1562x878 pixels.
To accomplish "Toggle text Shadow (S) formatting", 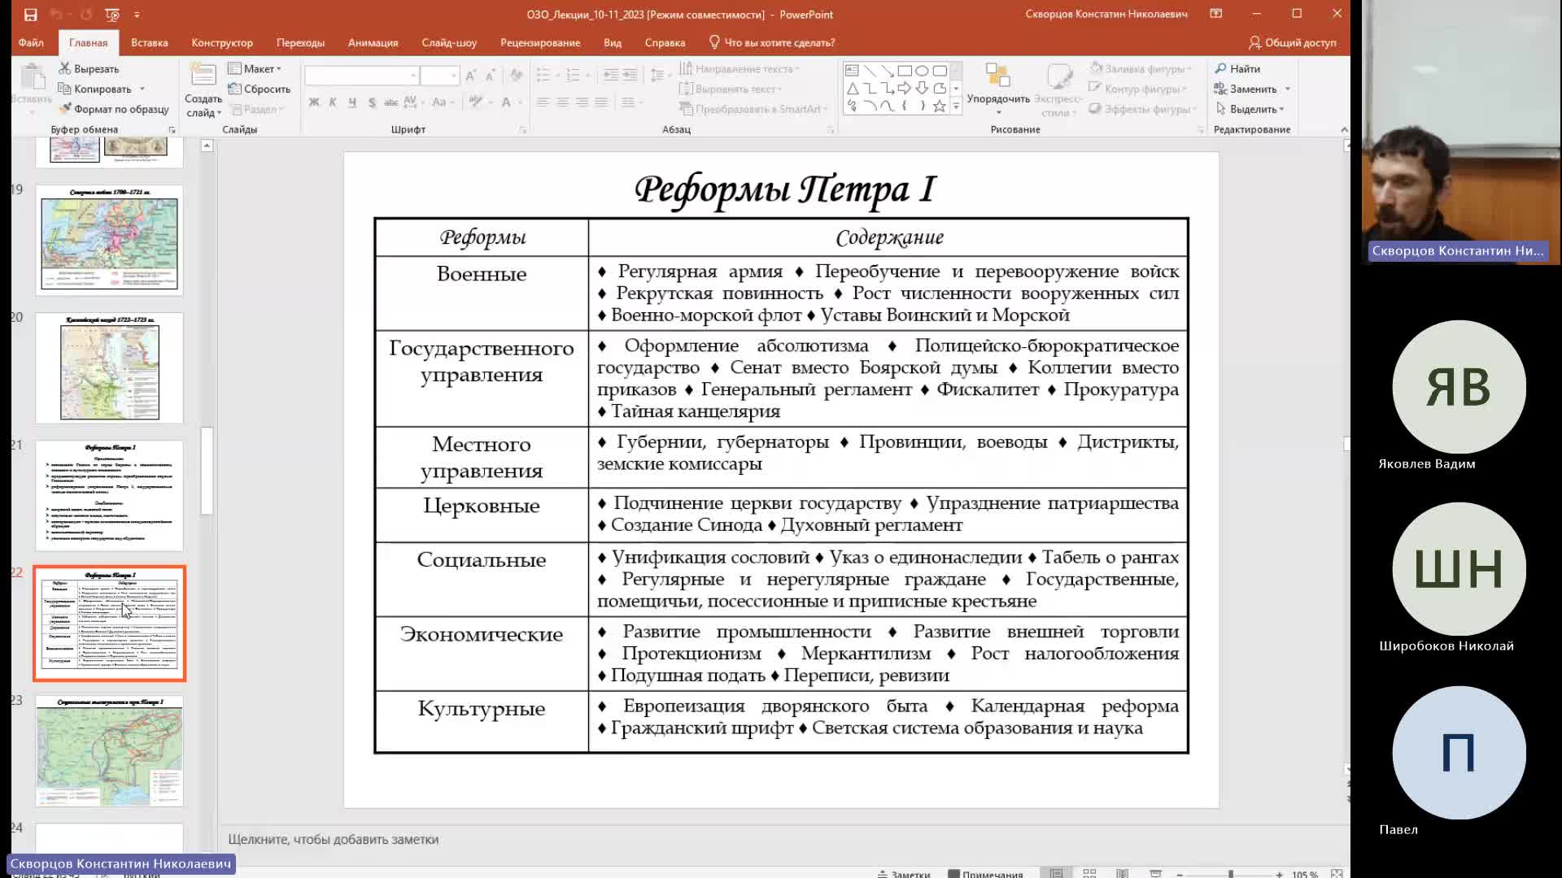I will pos(372,102).
